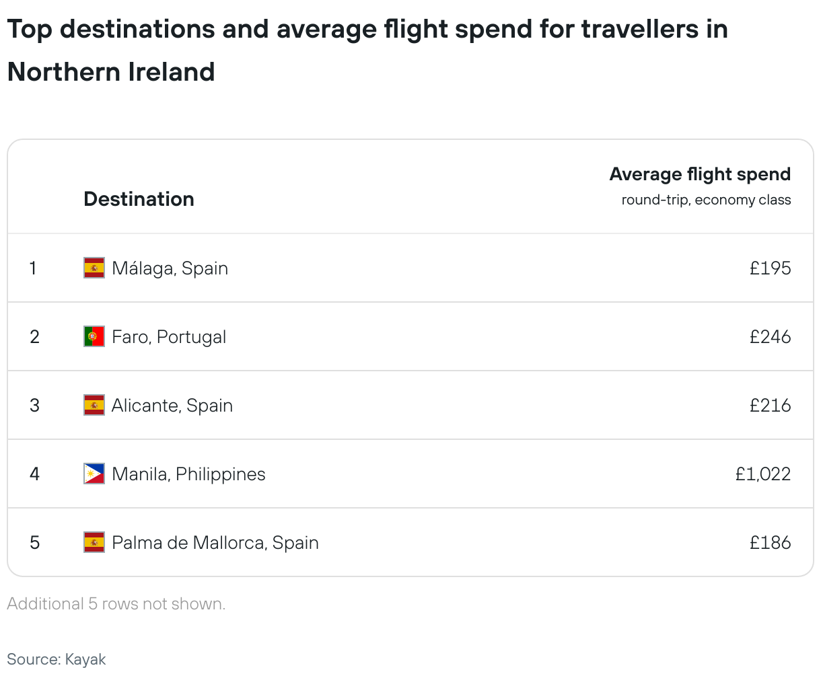
Task: Click the Destination column header
Action: (139, 199)
